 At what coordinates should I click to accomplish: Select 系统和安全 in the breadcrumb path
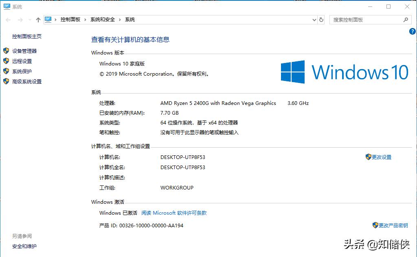(x=103, y=19)
